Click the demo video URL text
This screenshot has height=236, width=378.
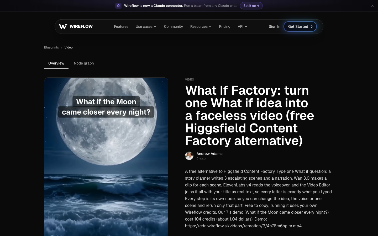click(x=243, y=226)
